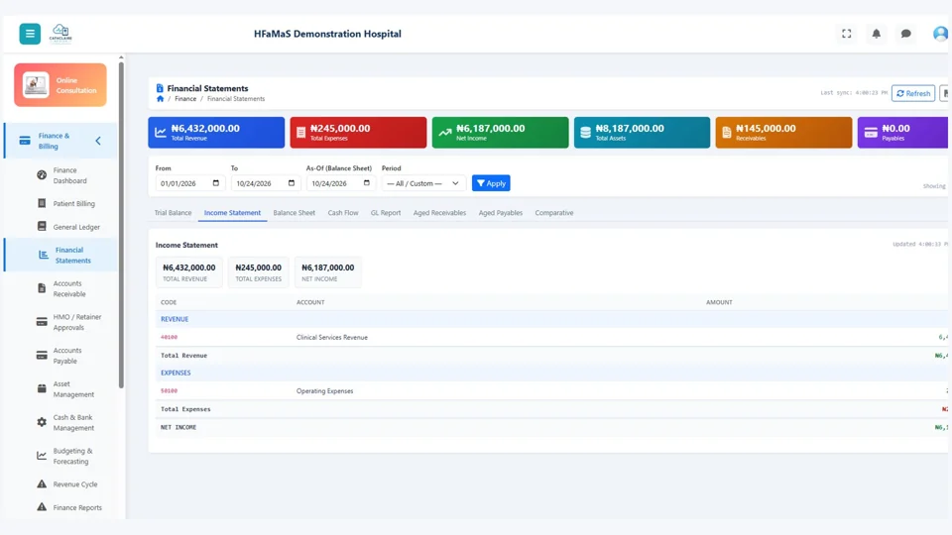Enter fullscreen mode via the expand icon
952x535 pixels.
pyautogui.click(x=846, y=34)
